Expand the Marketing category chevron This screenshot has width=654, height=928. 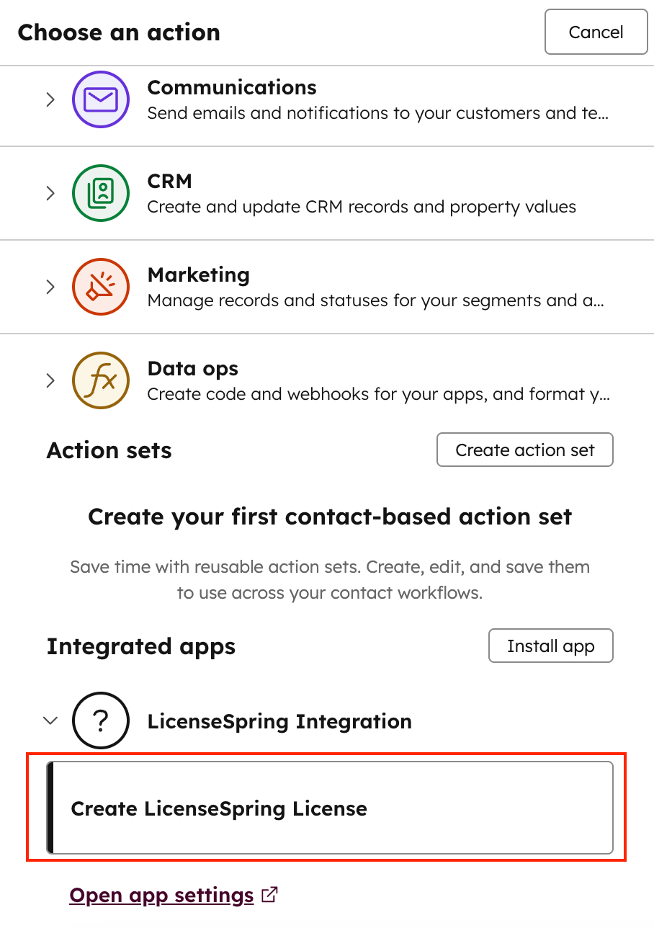[x=50, y=287]
